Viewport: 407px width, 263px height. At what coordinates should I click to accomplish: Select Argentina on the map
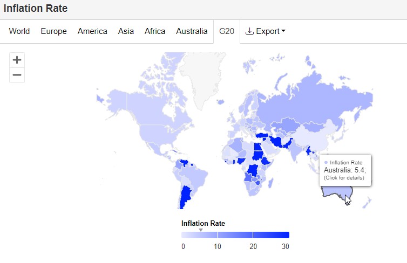point(185,197)
